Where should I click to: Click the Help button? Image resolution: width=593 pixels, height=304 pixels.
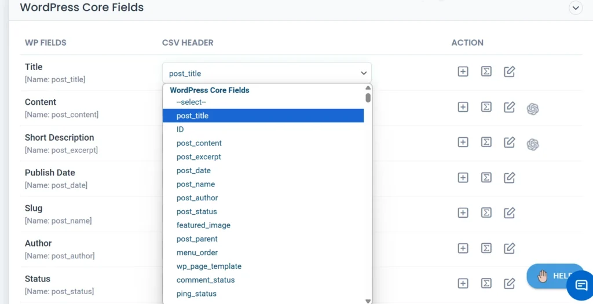tap(553, 276)
